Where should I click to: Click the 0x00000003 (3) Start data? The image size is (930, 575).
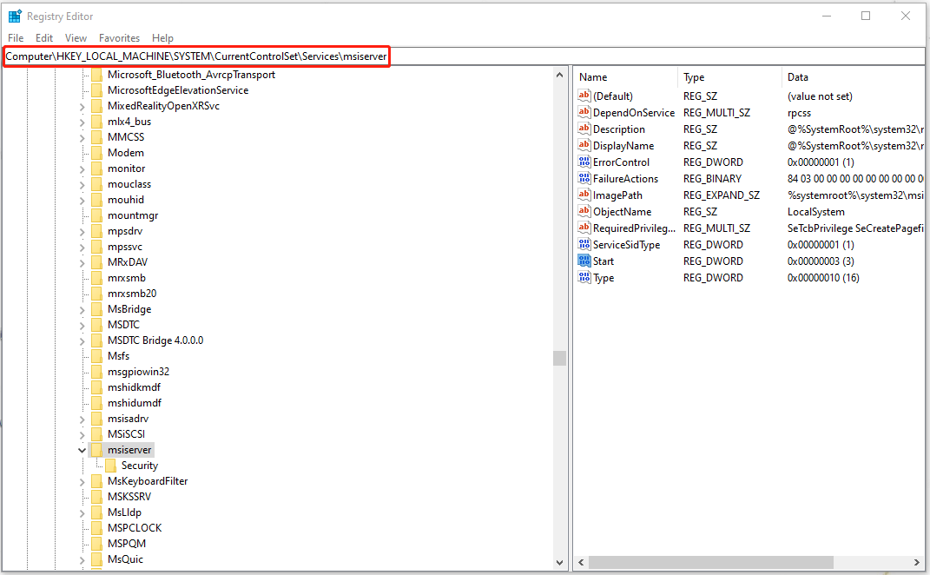[821, 261]
